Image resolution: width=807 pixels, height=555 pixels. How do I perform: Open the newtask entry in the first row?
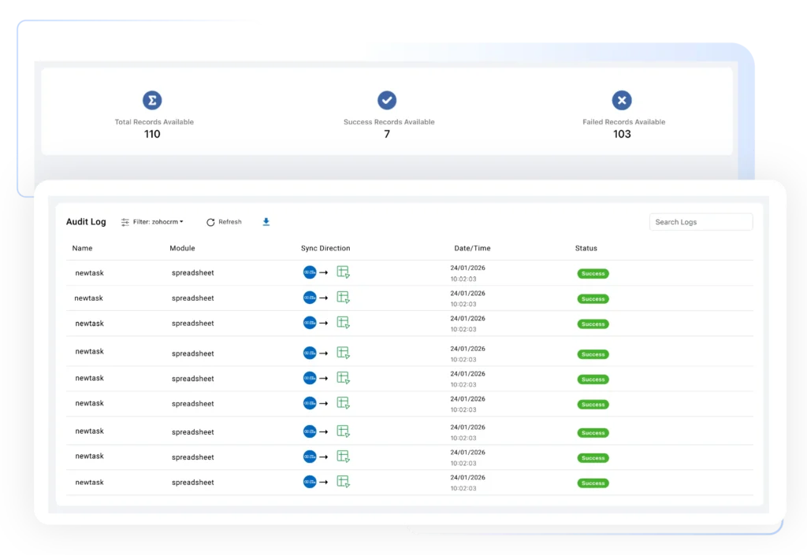pyautogui.click(x=89, y=272)
